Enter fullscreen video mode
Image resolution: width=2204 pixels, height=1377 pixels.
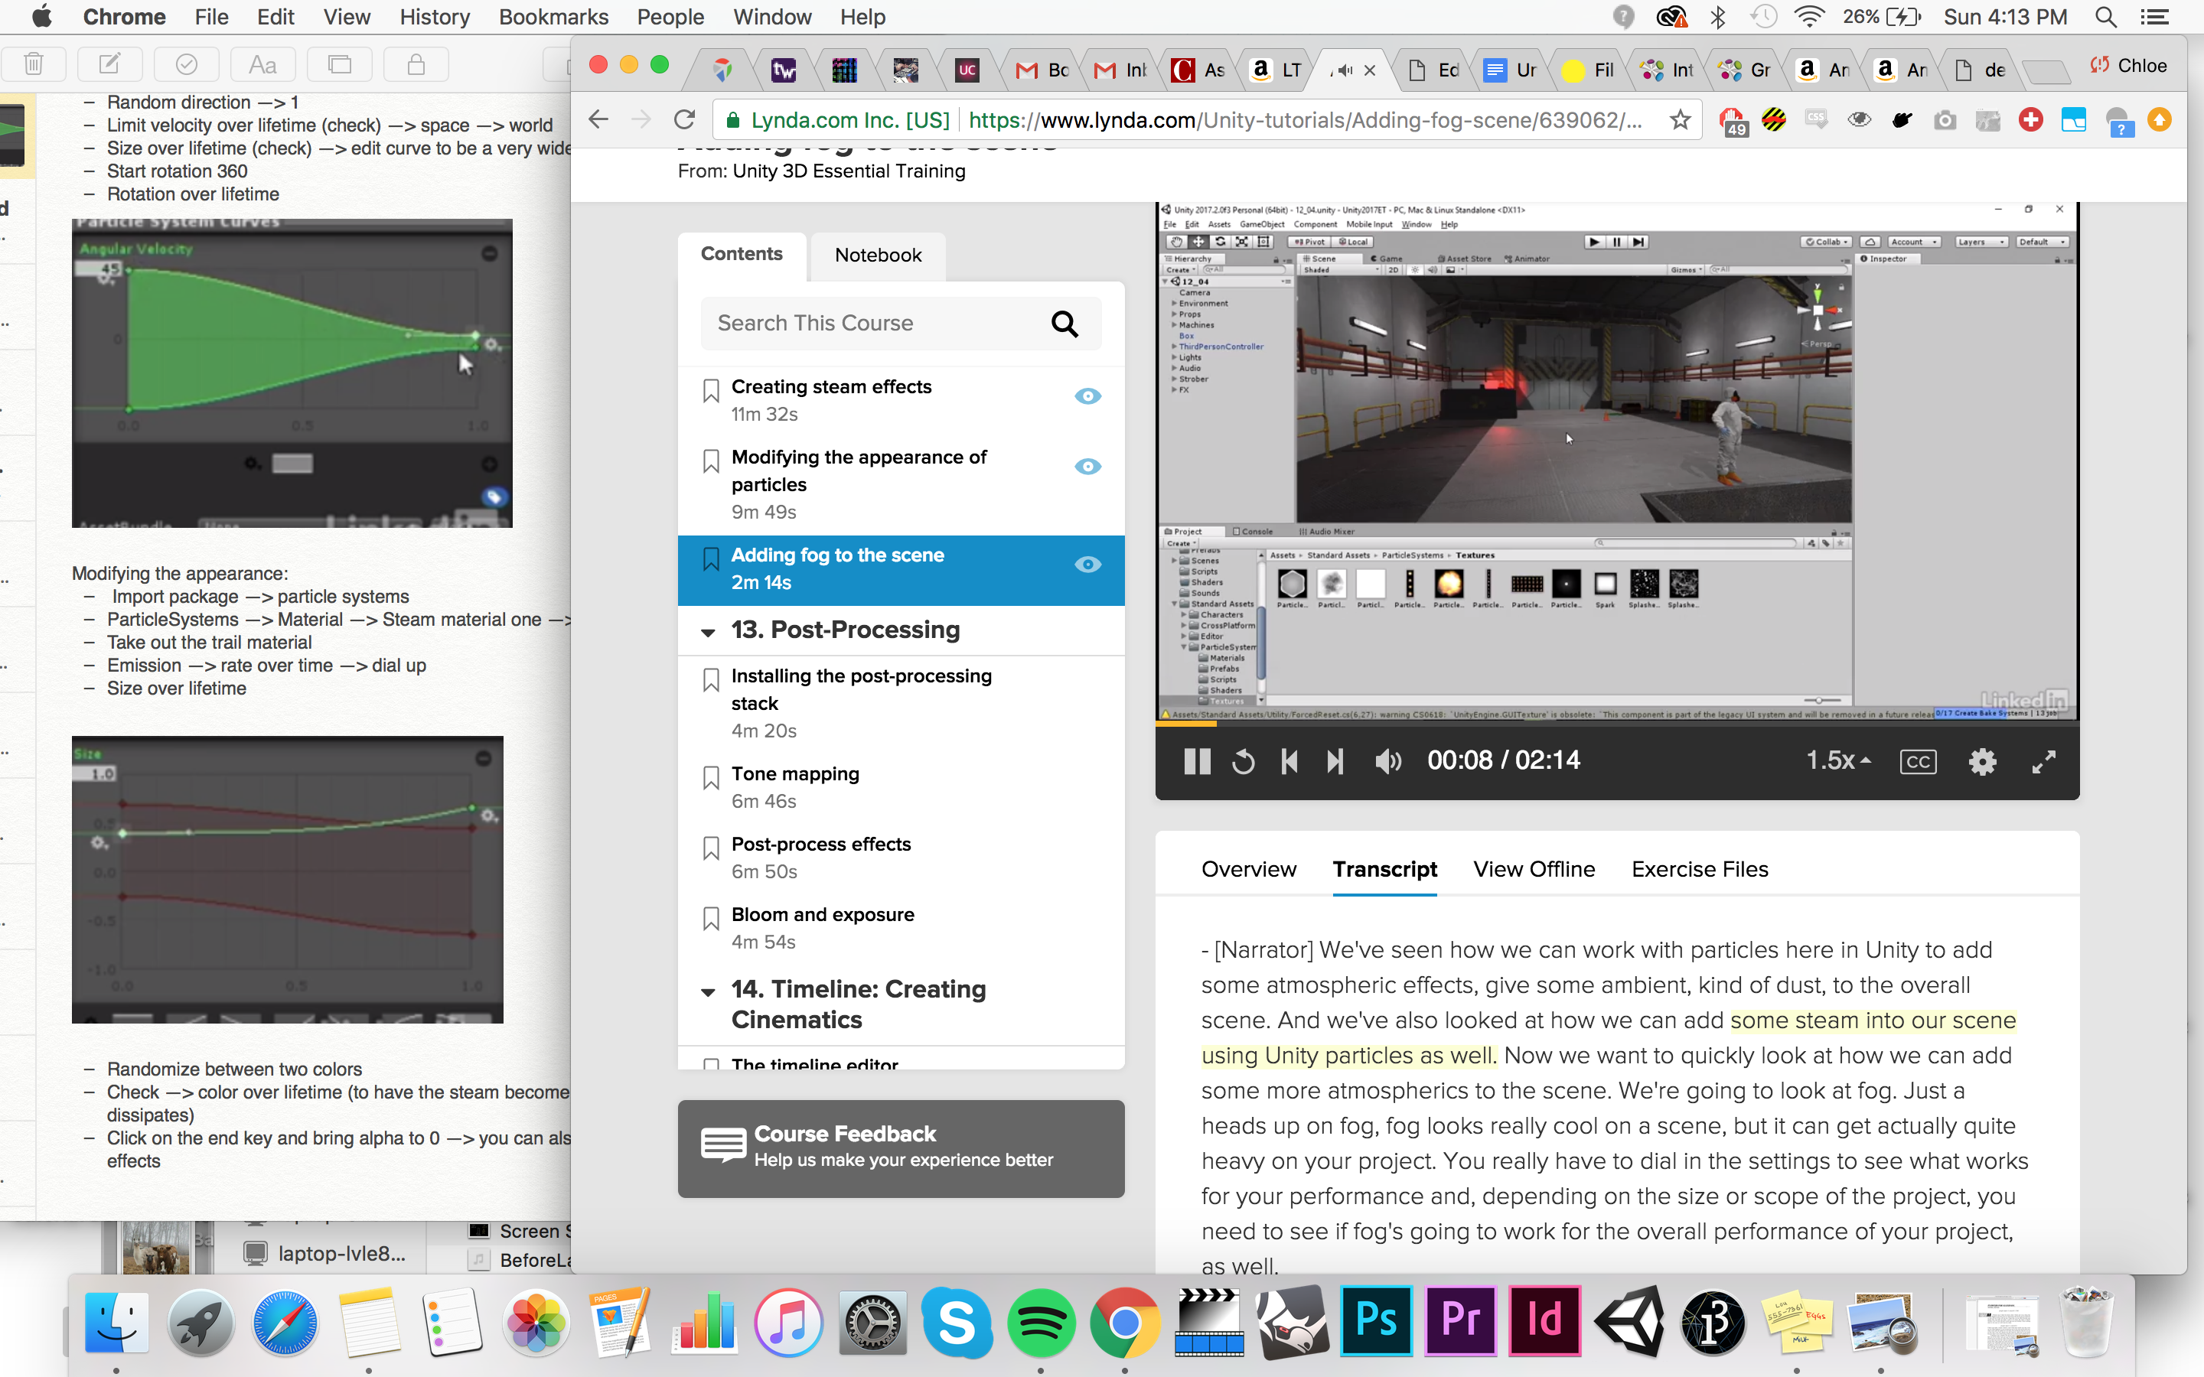point(2044,761)
